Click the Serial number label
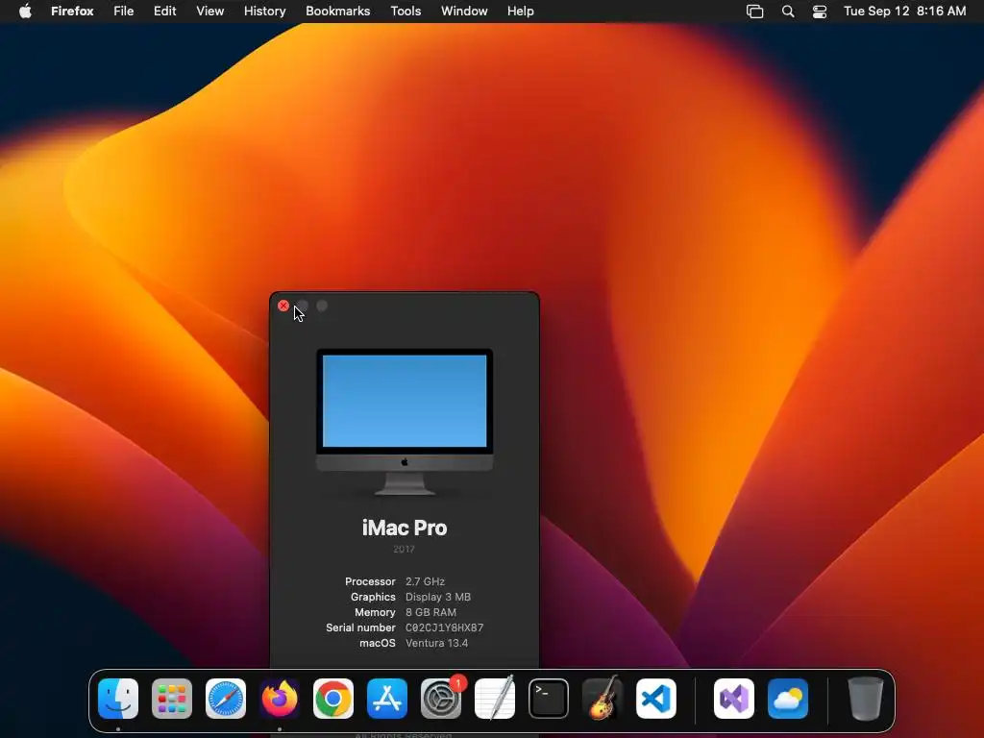This screenshot has height=738, width=984. click(x=361, y=627)
